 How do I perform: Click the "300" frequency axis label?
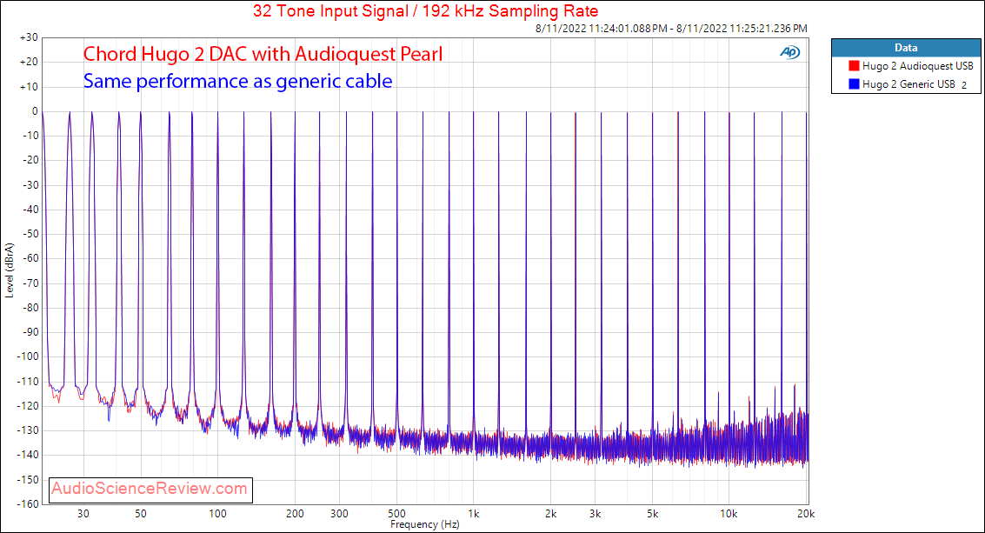[x=340, y=514]
